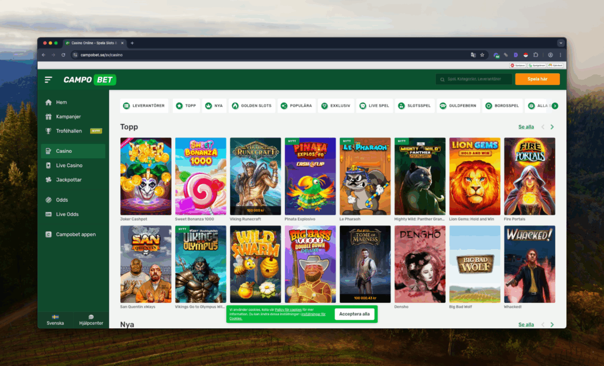Select the Nya category chip

pos(214,106)
